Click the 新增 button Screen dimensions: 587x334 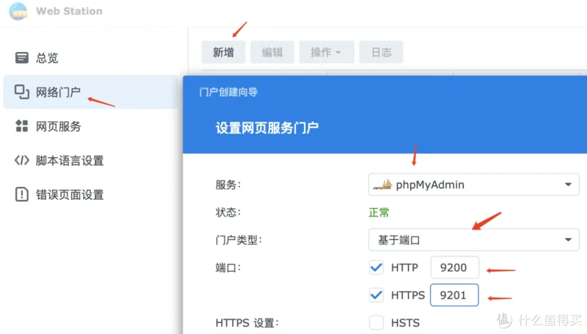(223, 52)
